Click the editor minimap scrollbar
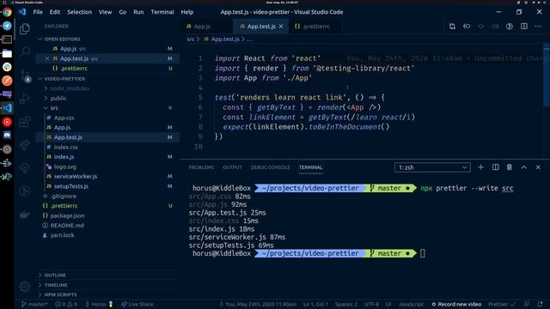 pos(547,76)
